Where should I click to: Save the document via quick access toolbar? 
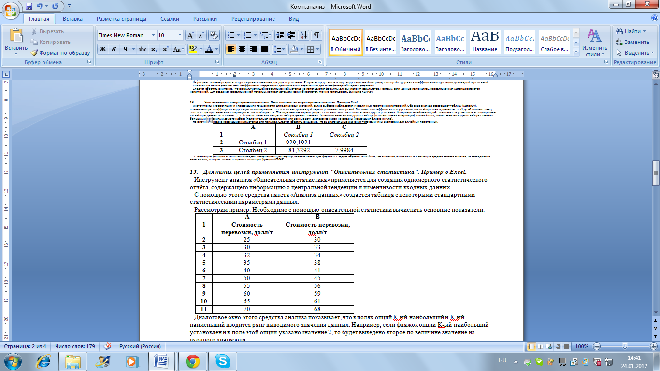29,6
